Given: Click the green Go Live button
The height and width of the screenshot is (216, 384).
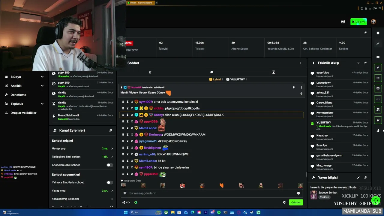Looking at the screenshot, I should tap(358, 22).
